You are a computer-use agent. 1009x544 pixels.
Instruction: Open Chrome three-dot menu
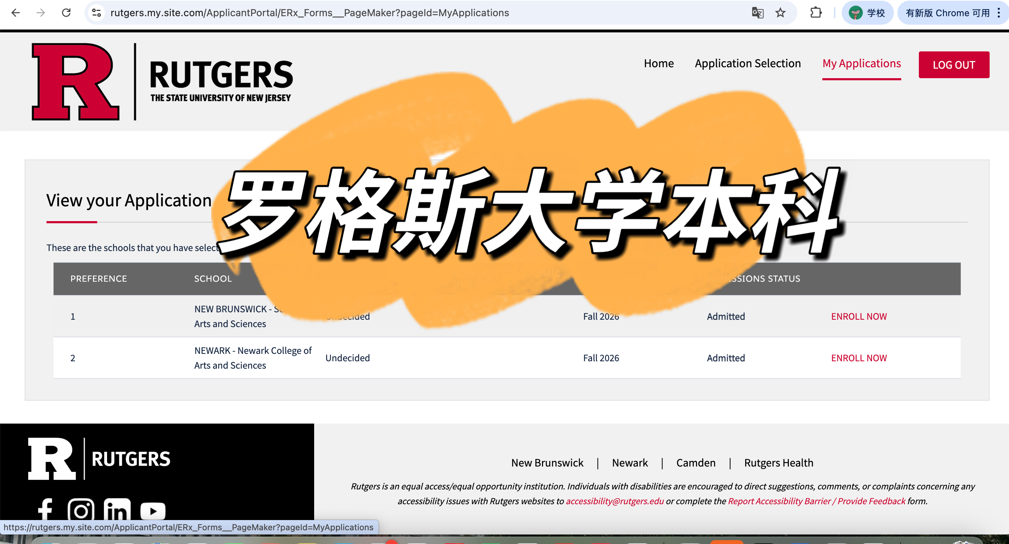click(x=999, y=13)
